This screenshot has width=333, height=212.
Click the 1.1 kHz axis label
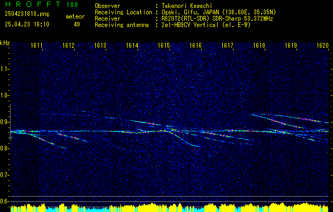click(4, 69)
